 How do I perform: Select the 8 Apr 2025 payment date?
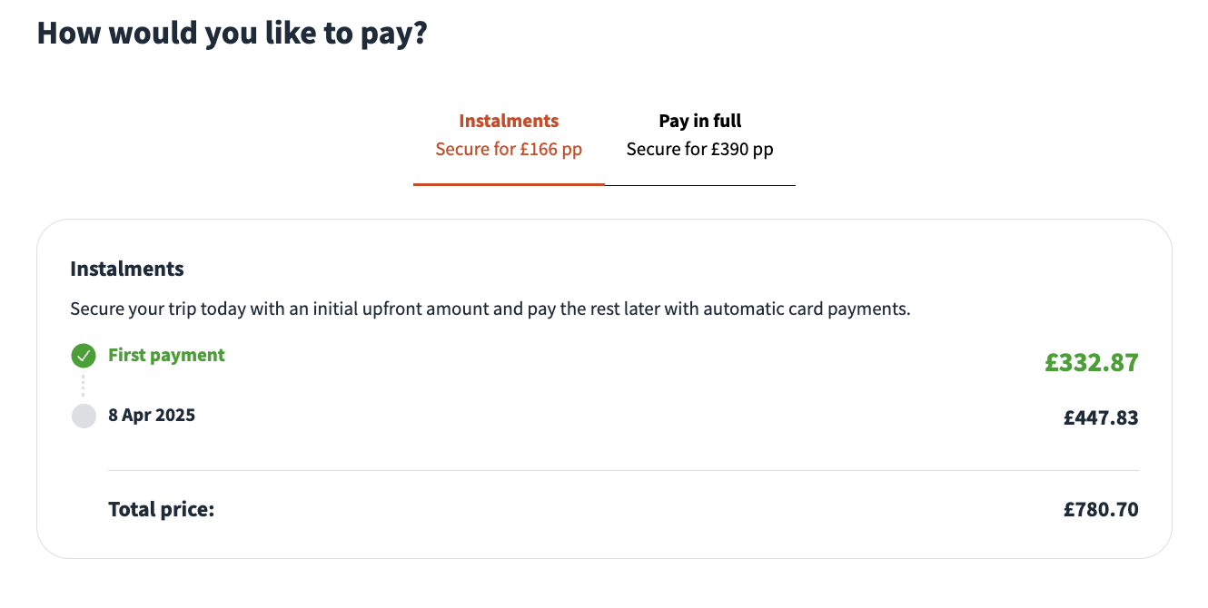(x=152, y=416)
